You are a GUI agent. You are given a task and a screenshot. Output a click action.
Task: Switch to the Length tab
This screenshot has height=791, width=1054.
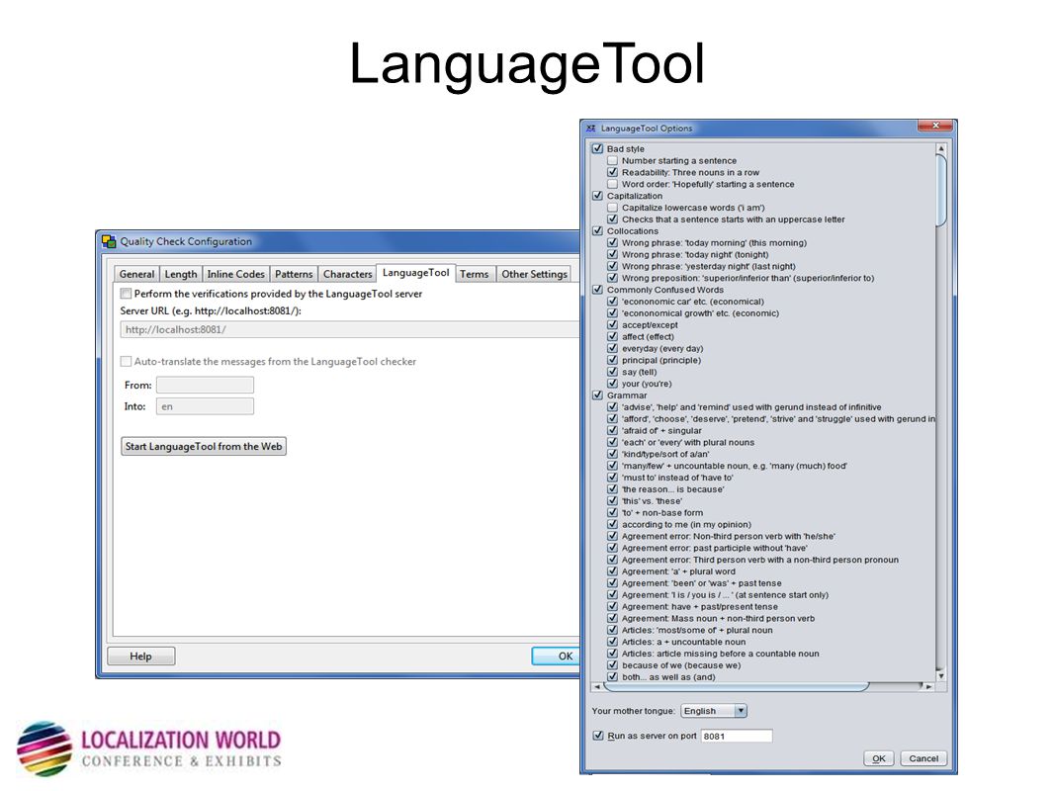pos(181,274)
